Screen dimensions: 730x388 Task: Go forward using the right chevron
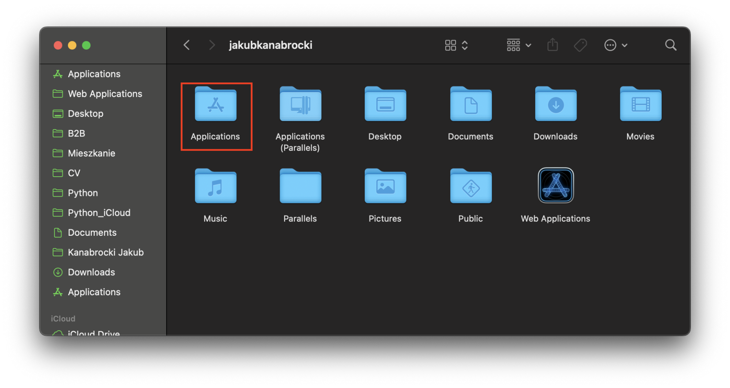(212, 45)
